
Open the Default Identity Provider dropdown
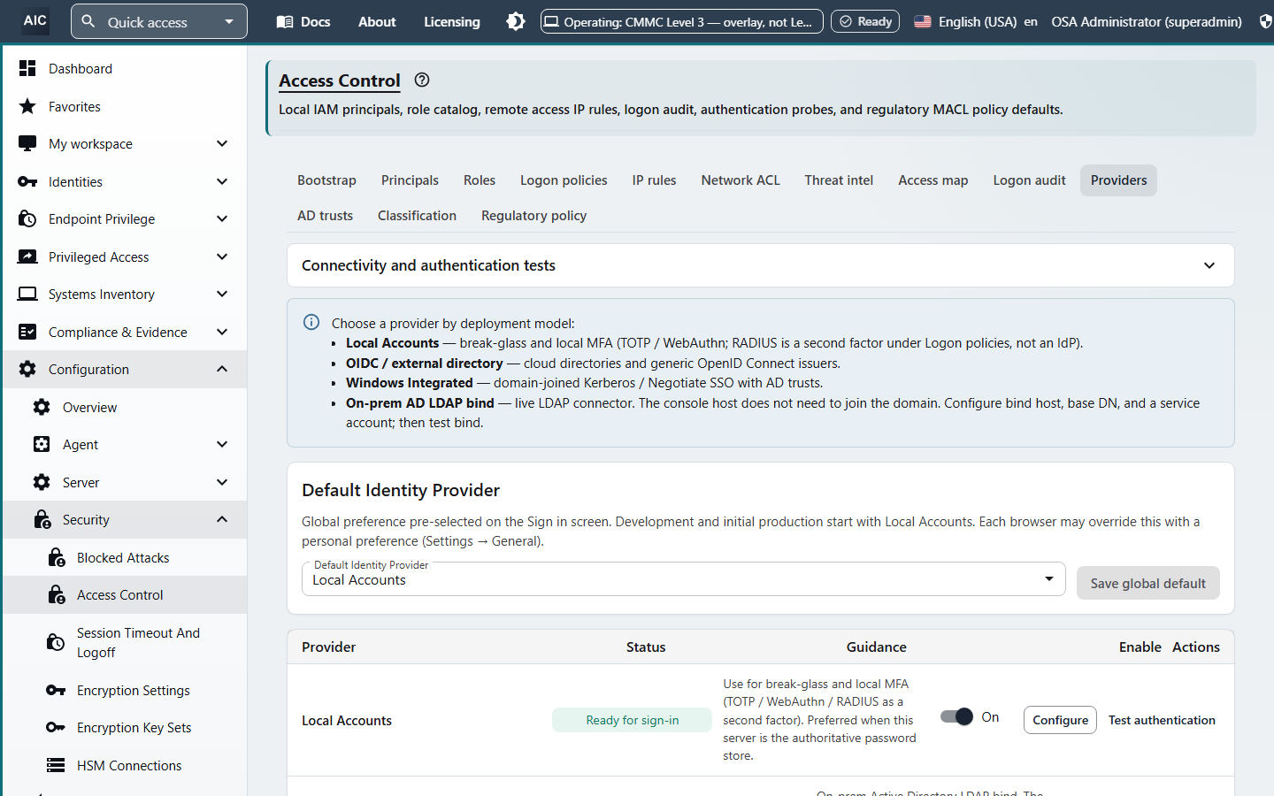tap(683, 579)
